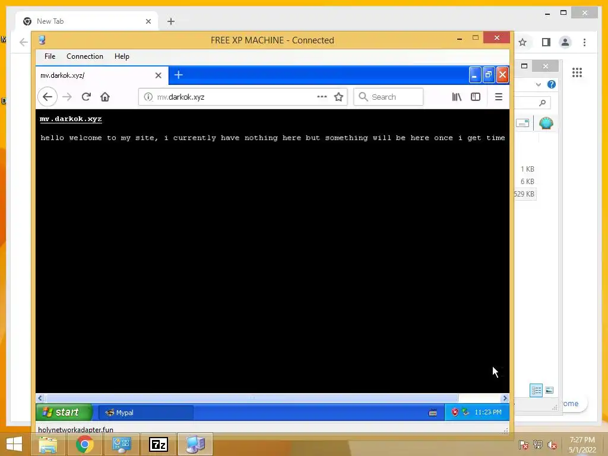
Task: Open Chrome three-dot menu
Action: (x=584, y=42)
